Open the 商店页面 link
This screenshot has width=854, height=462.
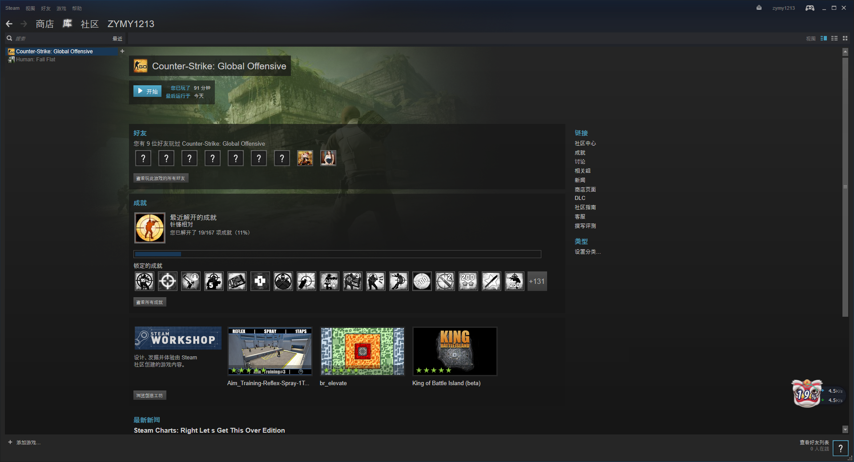[585, 190]
